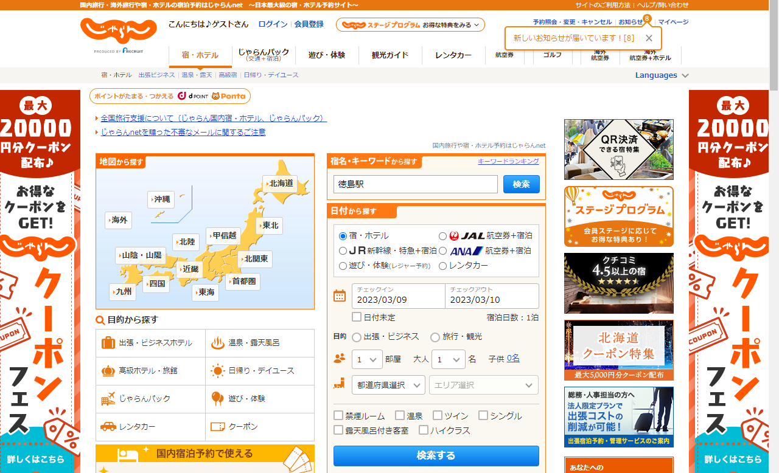The image size is (779, 473).
Task: Enable the 禁煙ルーム checkbox
Action: [x=338, y=415]
